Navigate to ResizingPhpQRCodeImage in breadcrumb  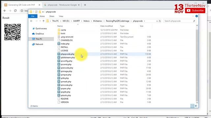pyautogui.click(x=118, y=21)
